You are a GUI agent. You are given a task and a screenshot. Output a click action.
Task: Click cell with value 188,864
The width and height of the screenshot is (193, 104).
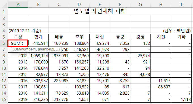pyautogui.click(x=79, y=43)
